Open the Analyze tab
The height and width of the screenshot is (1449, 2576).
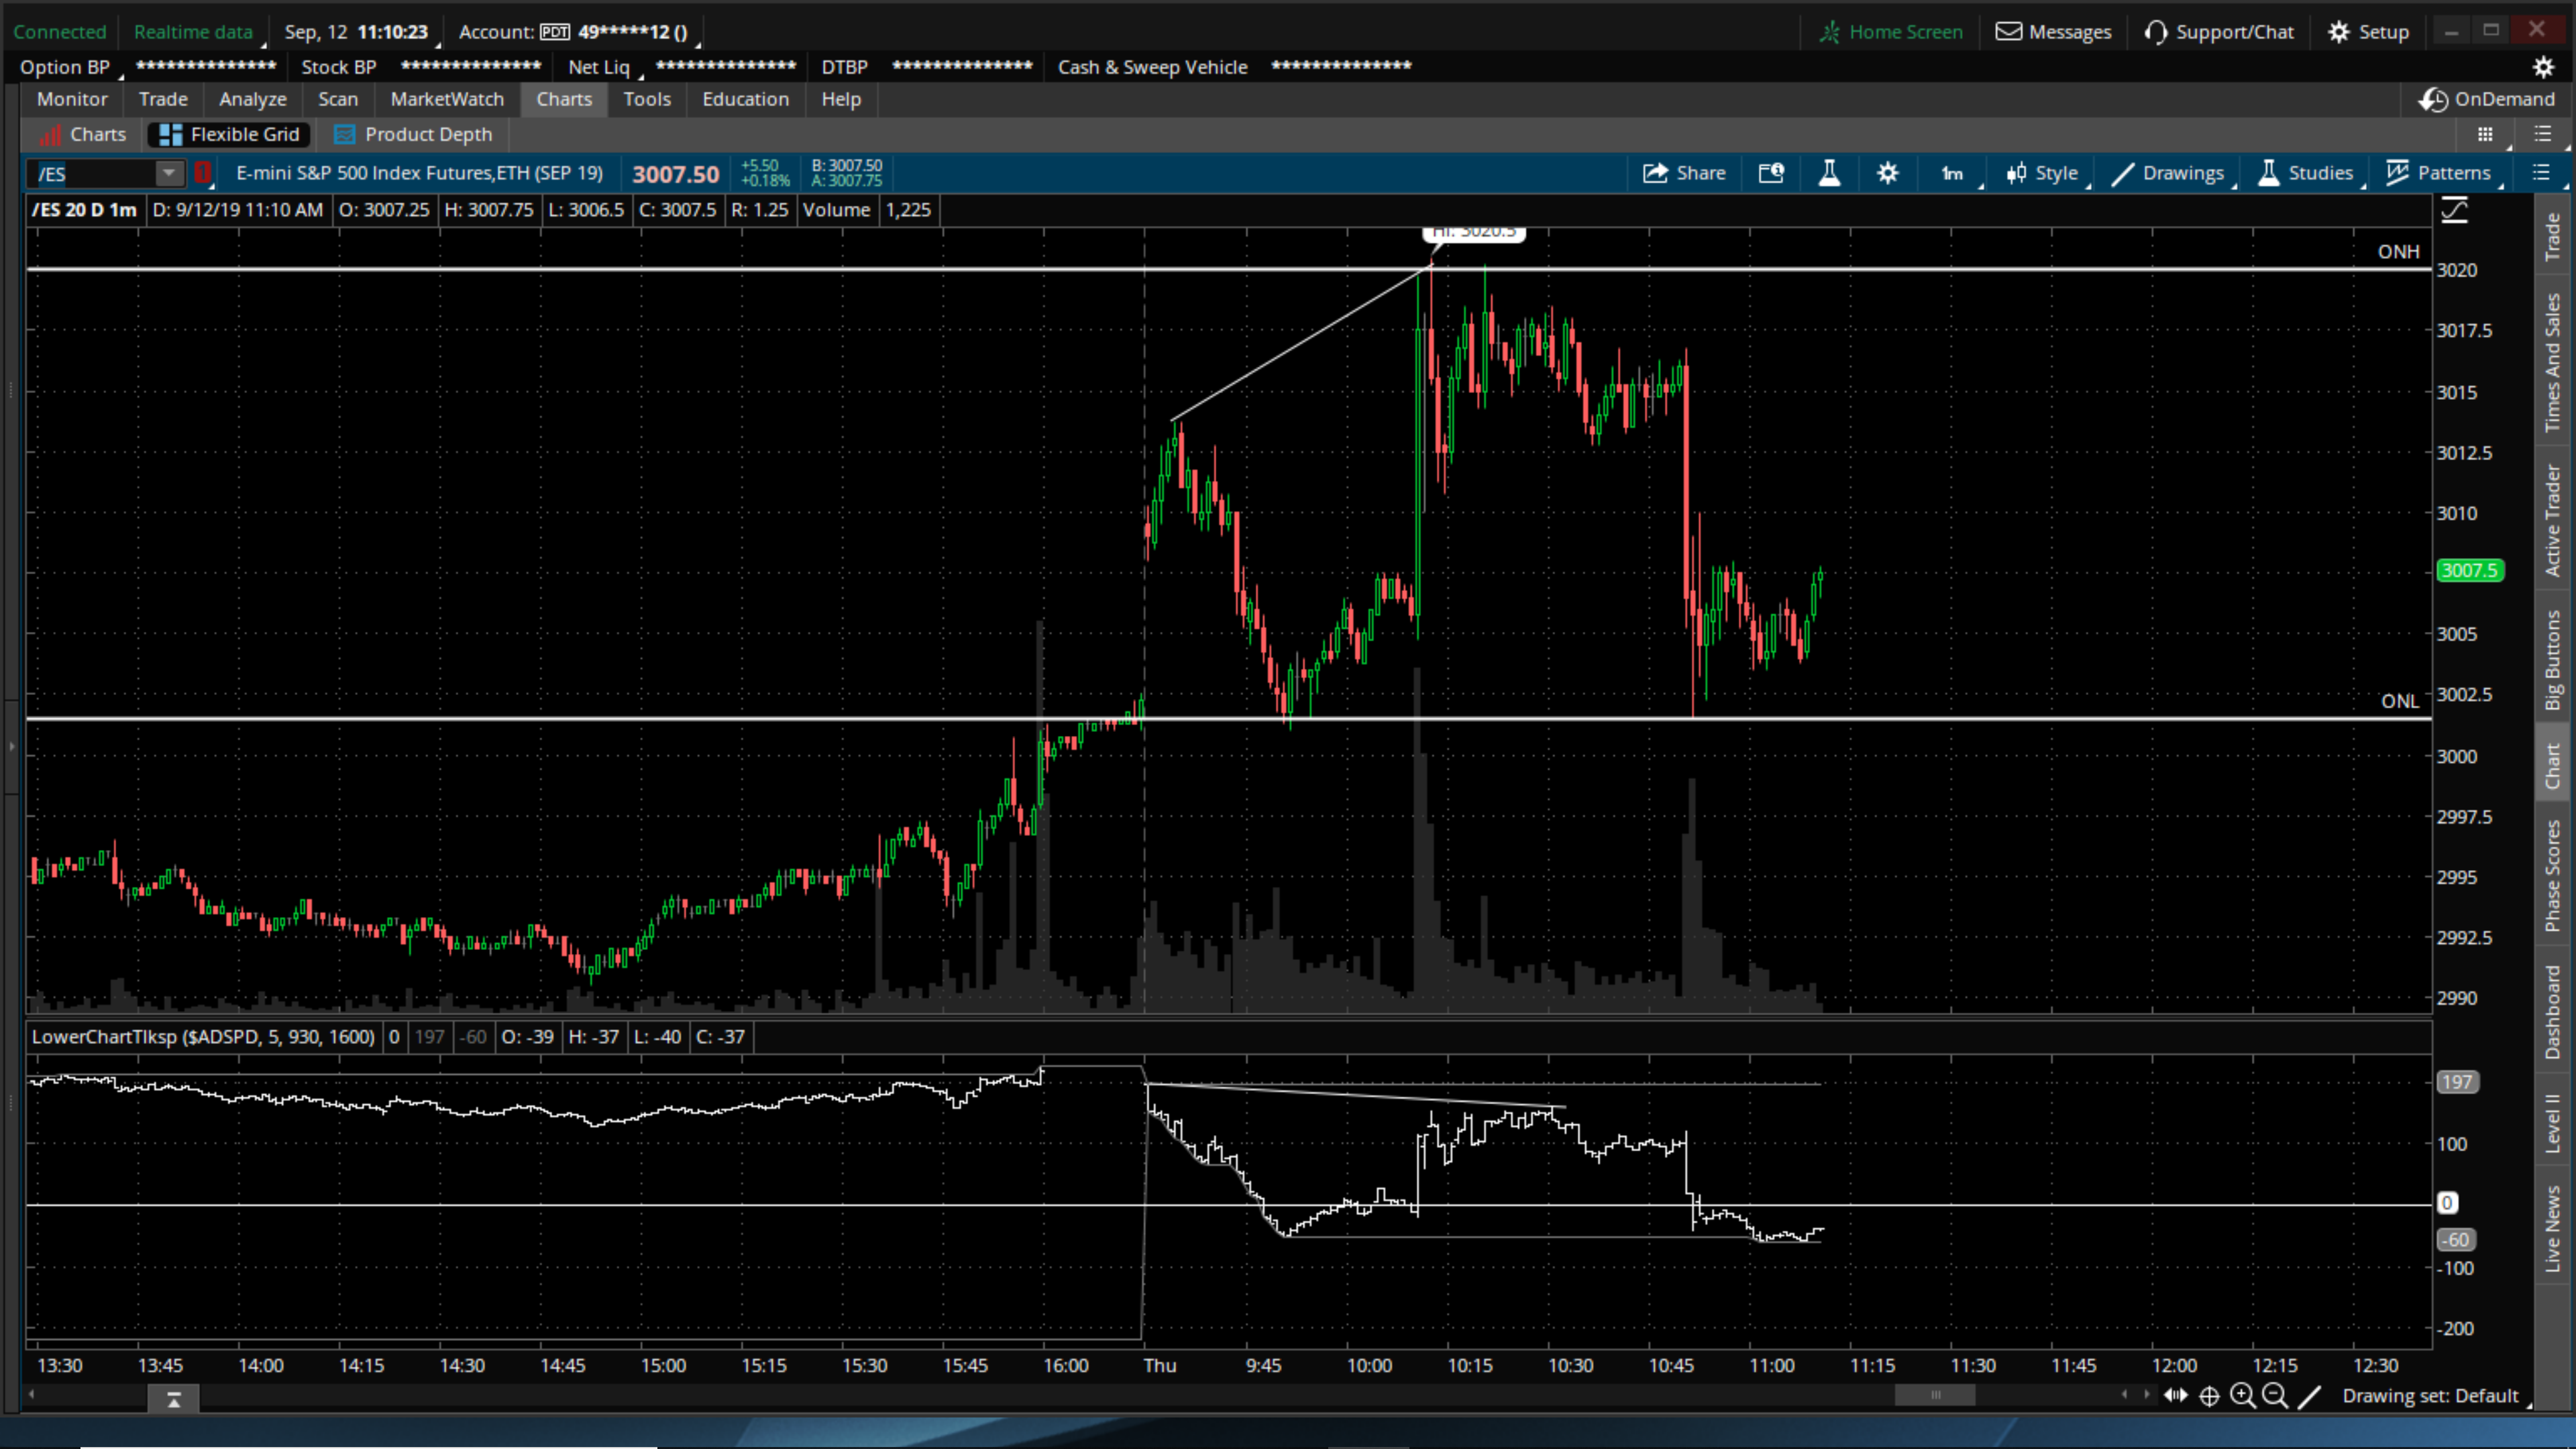pyautogui.click(x=253, y=99)
